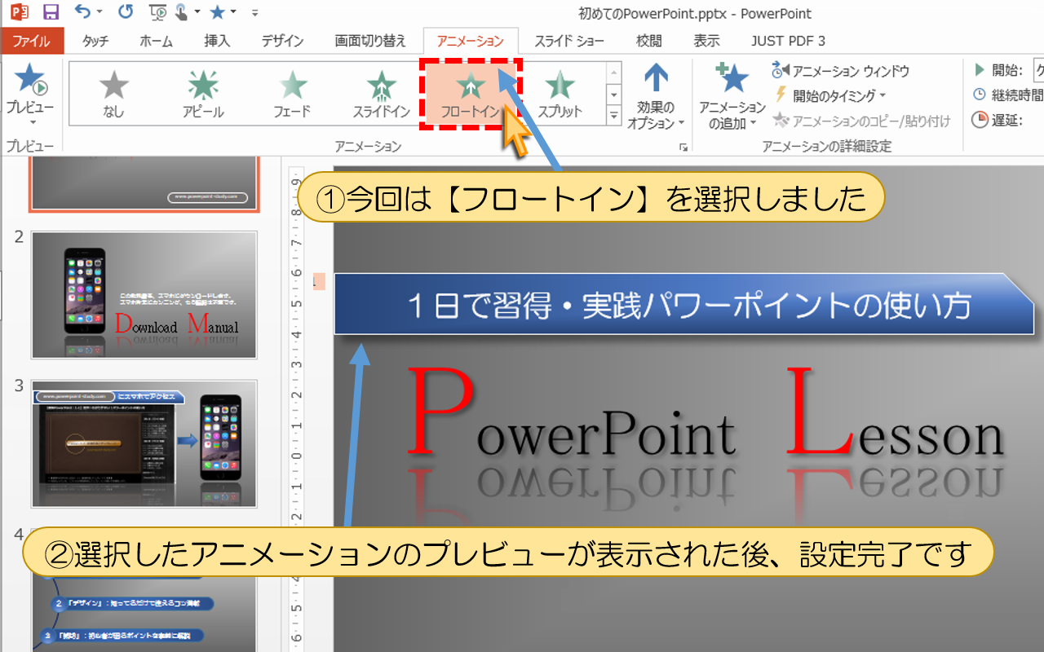Select the スプリット animation effect
The width and height of the screenshot is (1044, 652).
pos(560,93)
